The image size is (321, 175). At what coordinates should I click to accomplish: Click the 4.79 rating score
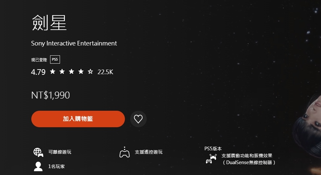tap(38, 72)
